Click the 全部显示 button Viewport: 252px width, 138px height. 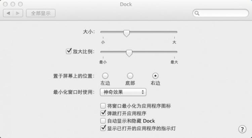click(x=41, y=13)
